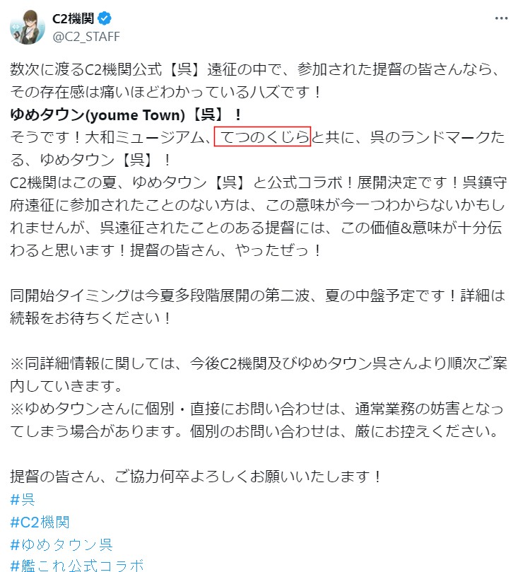Image resolution: width=518 pixels, height=572 pixels.
Task: Open the #C2機関 hashtag
Action: (x=40, y=522)
